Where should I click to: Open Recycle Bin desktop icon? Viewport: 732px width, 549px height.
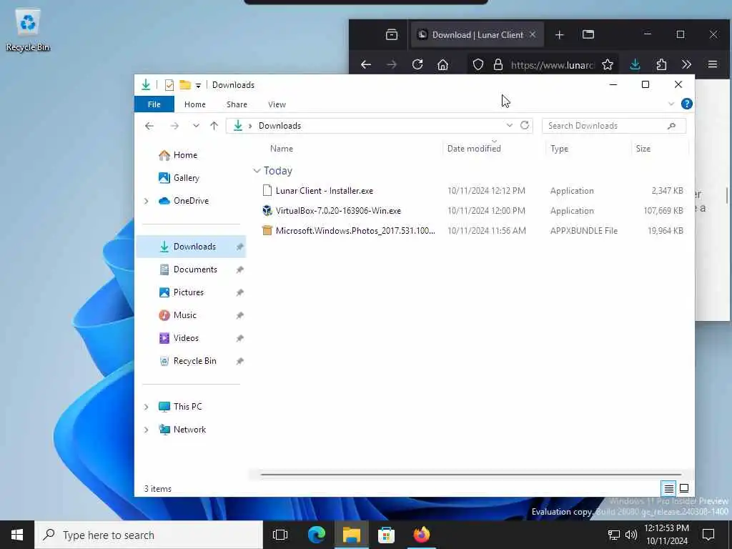[28, 31]
